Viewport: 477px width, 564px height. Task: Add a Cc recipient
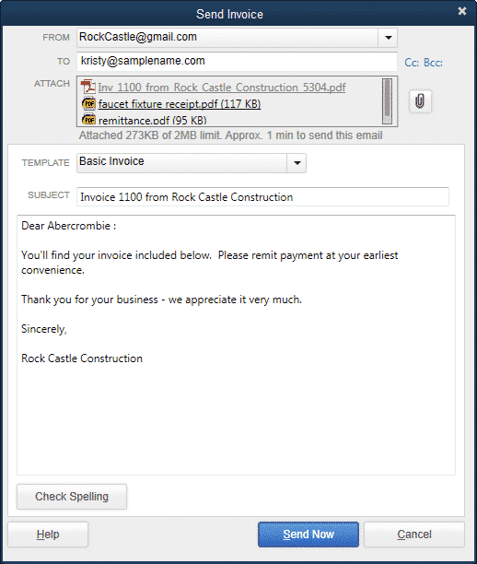pyautogui.click(x=412, y=63)
